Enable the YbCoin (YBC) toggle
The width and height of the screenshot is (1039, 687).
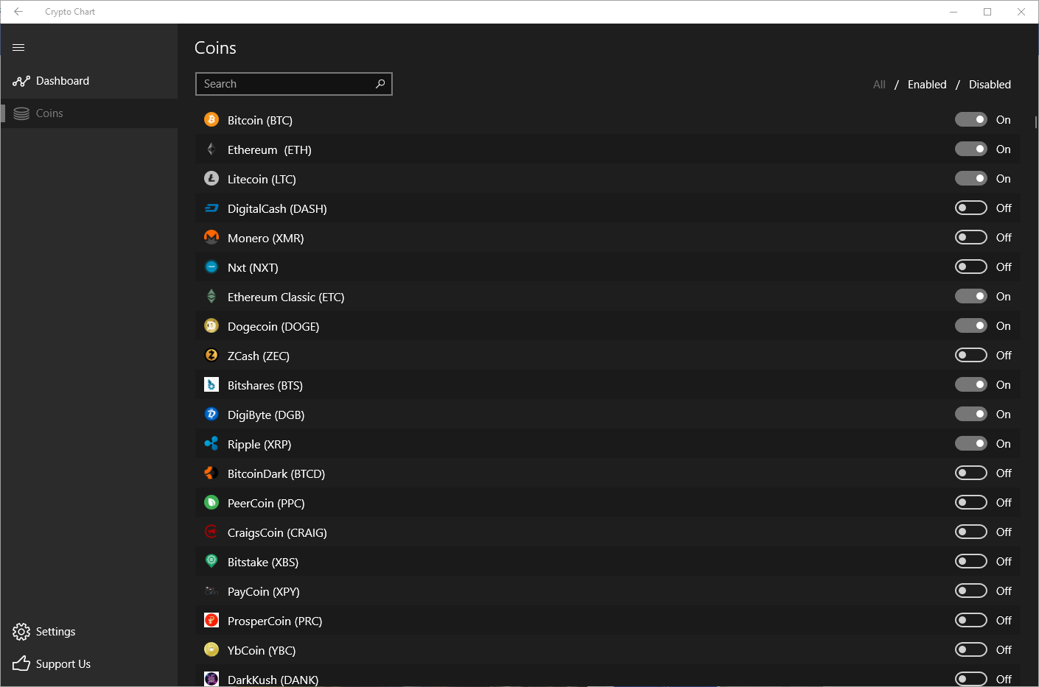coord(971,649)
